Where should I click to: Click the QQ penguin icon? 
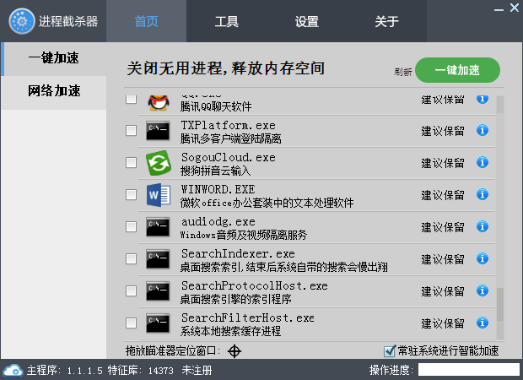[x=158, y=102]
